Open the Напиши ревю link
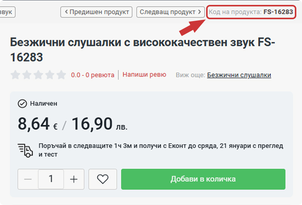The height and width of the screenshot is (205, 302). point(144,75)
